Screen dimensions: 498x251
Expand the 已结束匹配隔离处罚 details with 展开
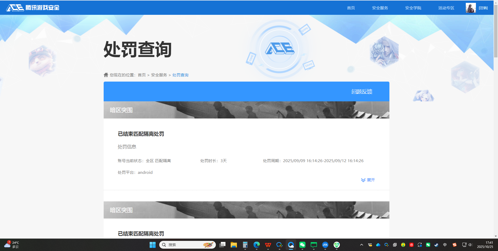point(368,180)
